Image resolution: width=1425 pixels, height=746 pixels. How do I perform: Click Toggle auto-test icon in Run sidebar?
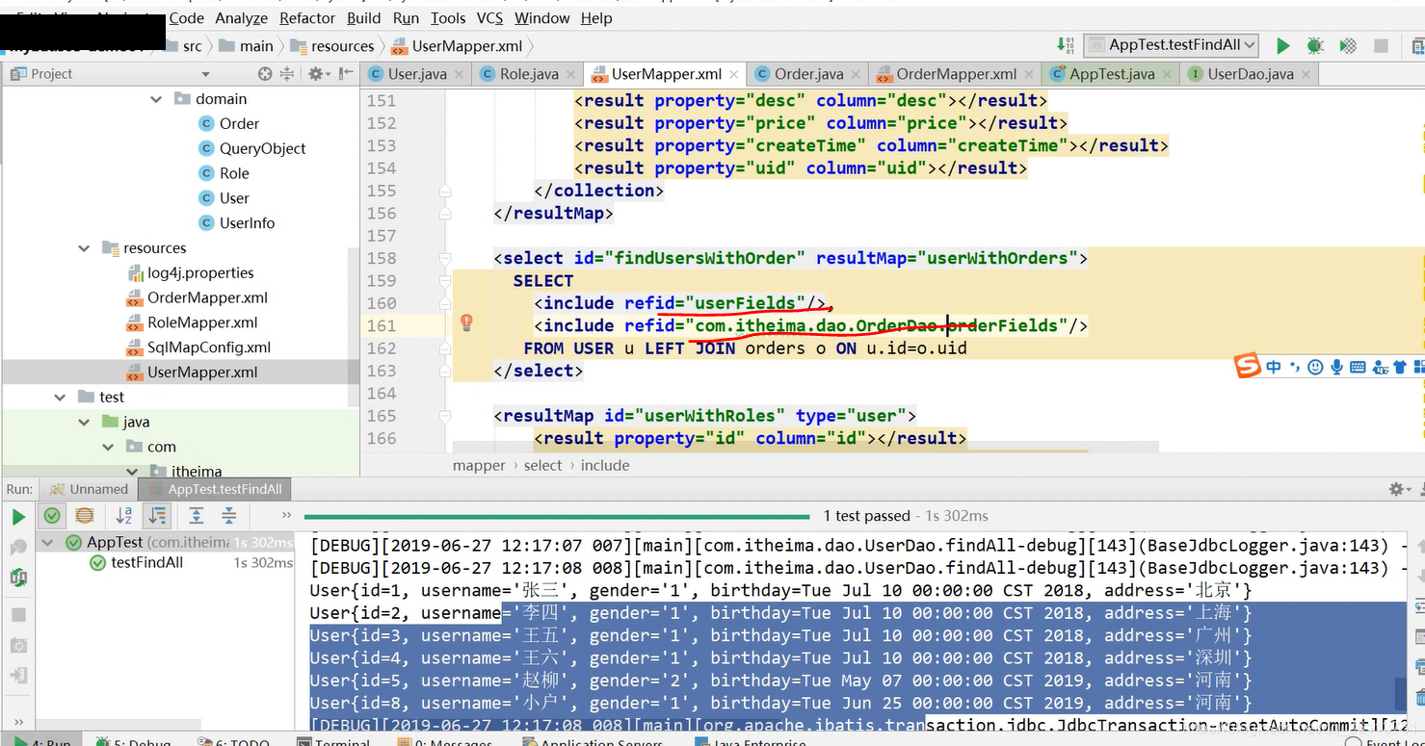pos(18,578)
